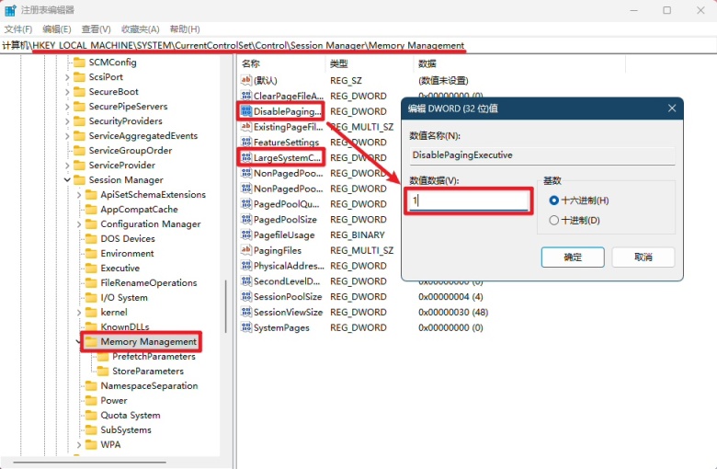Click the DisablePagingExecutive DWORD value icon

coord(246,111)
